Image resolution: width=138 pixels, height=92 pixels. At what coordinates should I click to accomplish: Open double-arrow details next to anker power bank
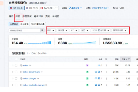(x=42, y=72)
